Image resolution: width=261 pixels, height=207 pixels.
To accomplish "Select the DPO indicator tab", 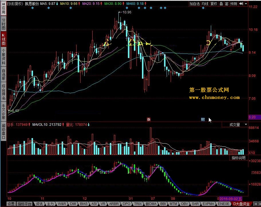I will [126, 204].
